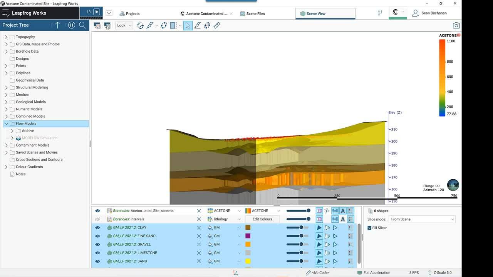Click the first scene view monitor icon

(x=97, y=25)
